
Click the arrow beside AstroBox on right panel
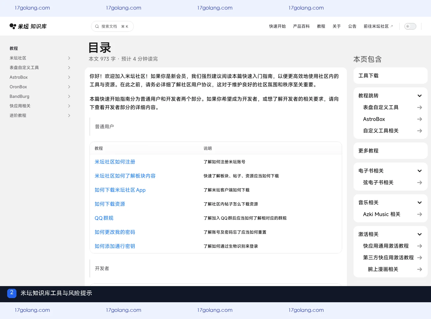[x=420, y=119]
